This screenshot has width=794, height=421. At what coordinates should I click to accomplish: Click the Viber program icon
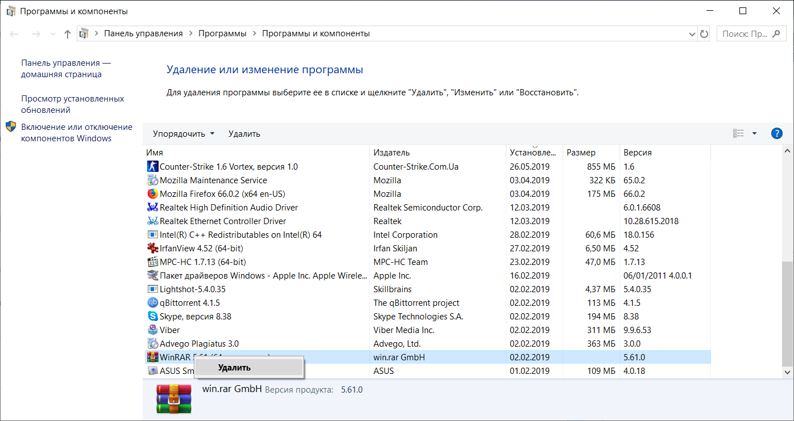tap(152, 330)
